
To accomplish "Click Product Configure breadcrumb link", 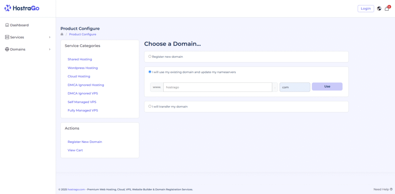I will pos(83,34).
